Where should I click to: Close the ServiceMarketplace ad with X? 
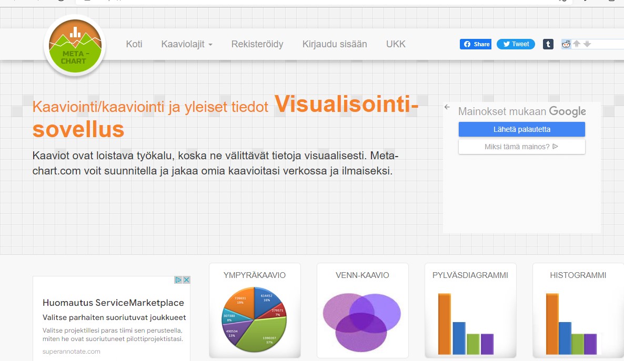click(x=186, y=280)
